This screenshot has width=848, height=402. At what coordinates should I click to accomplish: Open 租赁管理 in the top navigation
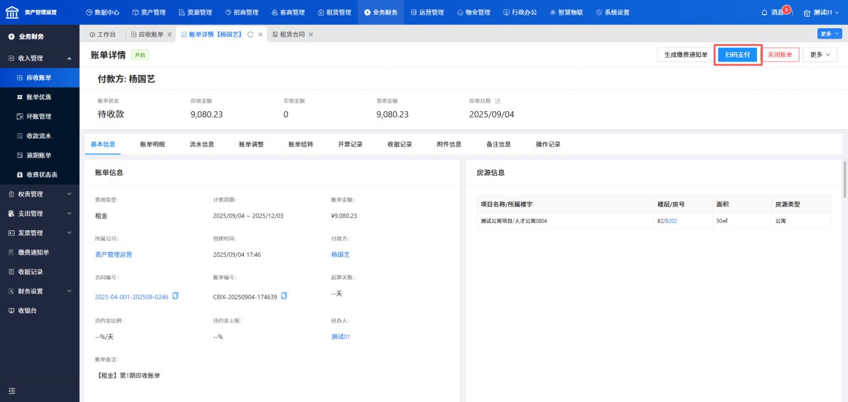(x=335, y=12)
